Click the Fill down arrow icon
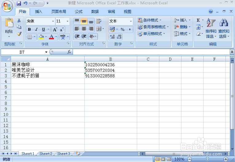This screenshot has height=162, width=235. 198,27
